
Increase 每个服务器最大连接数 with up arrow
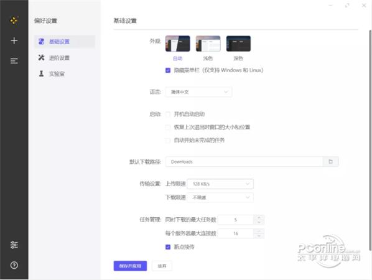tap(259, 231)
